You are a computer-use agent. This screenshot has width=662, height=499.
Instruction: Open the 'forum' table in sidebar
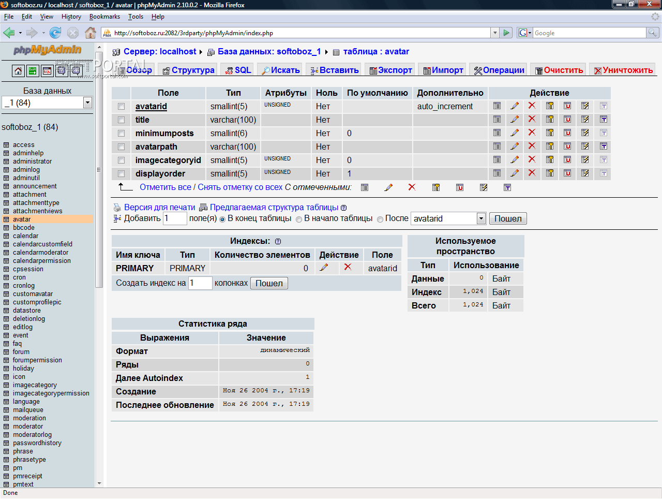[21, 351]
